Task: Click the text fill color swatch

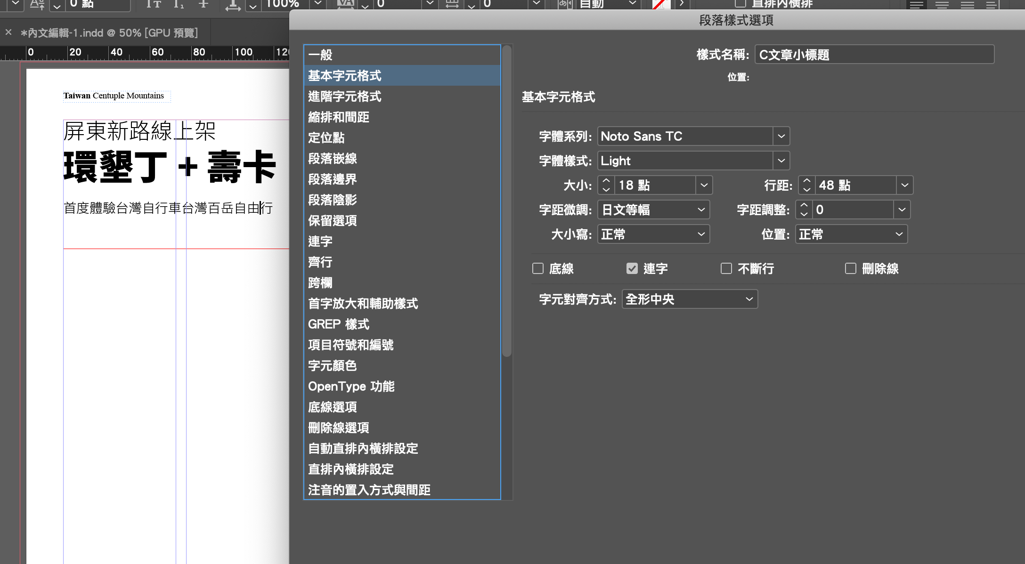Action: point(661,4)
